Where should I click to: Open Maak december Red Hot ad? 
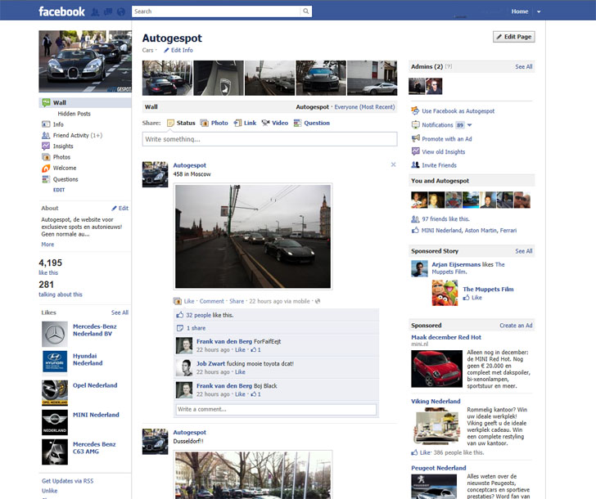tap(446, 337)
